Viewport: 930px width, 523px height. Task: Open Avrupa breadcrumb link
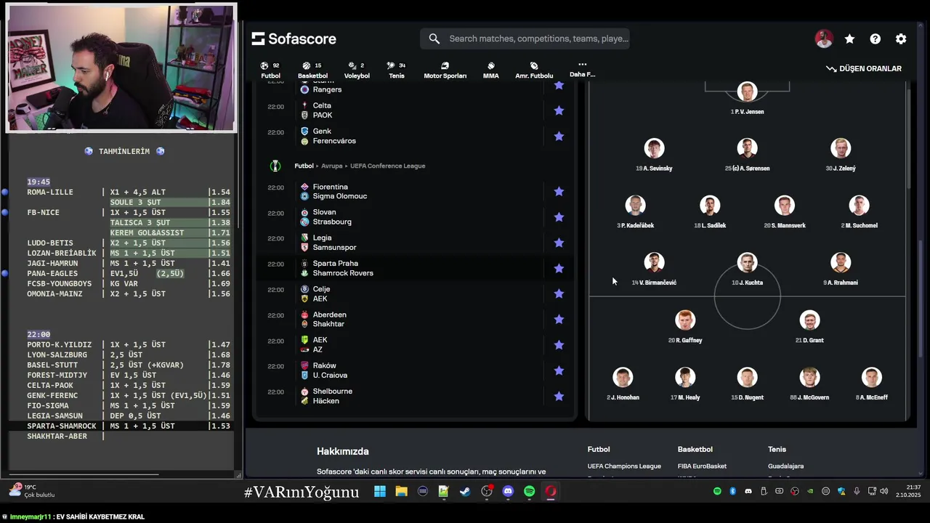[331, 166]
